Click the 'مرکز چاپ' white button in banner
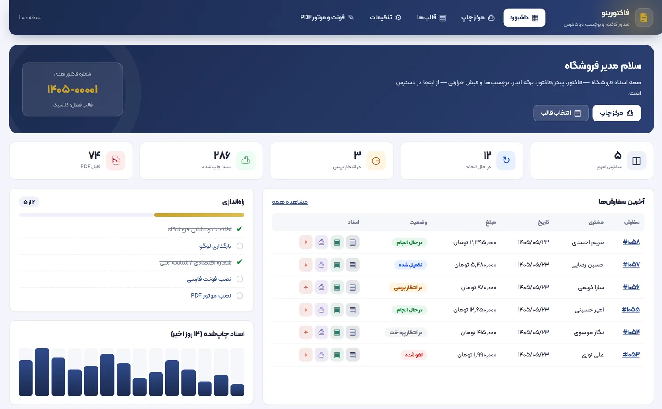 [x=617, y=113]
